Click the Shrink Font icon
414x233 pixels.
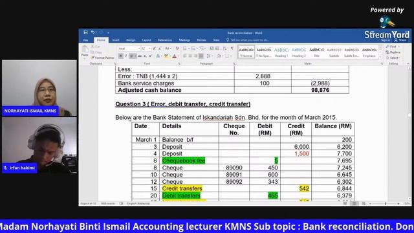pos(160,49)
